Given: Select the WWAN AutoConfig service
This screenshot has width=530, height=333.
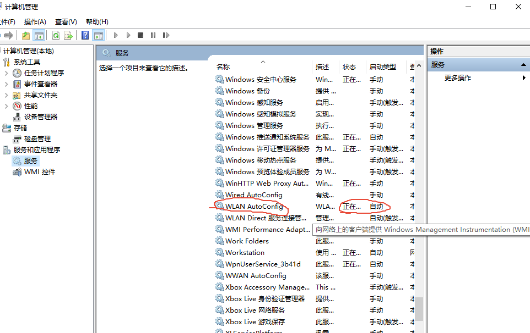Looking at the screenshot, I should 315,276.
